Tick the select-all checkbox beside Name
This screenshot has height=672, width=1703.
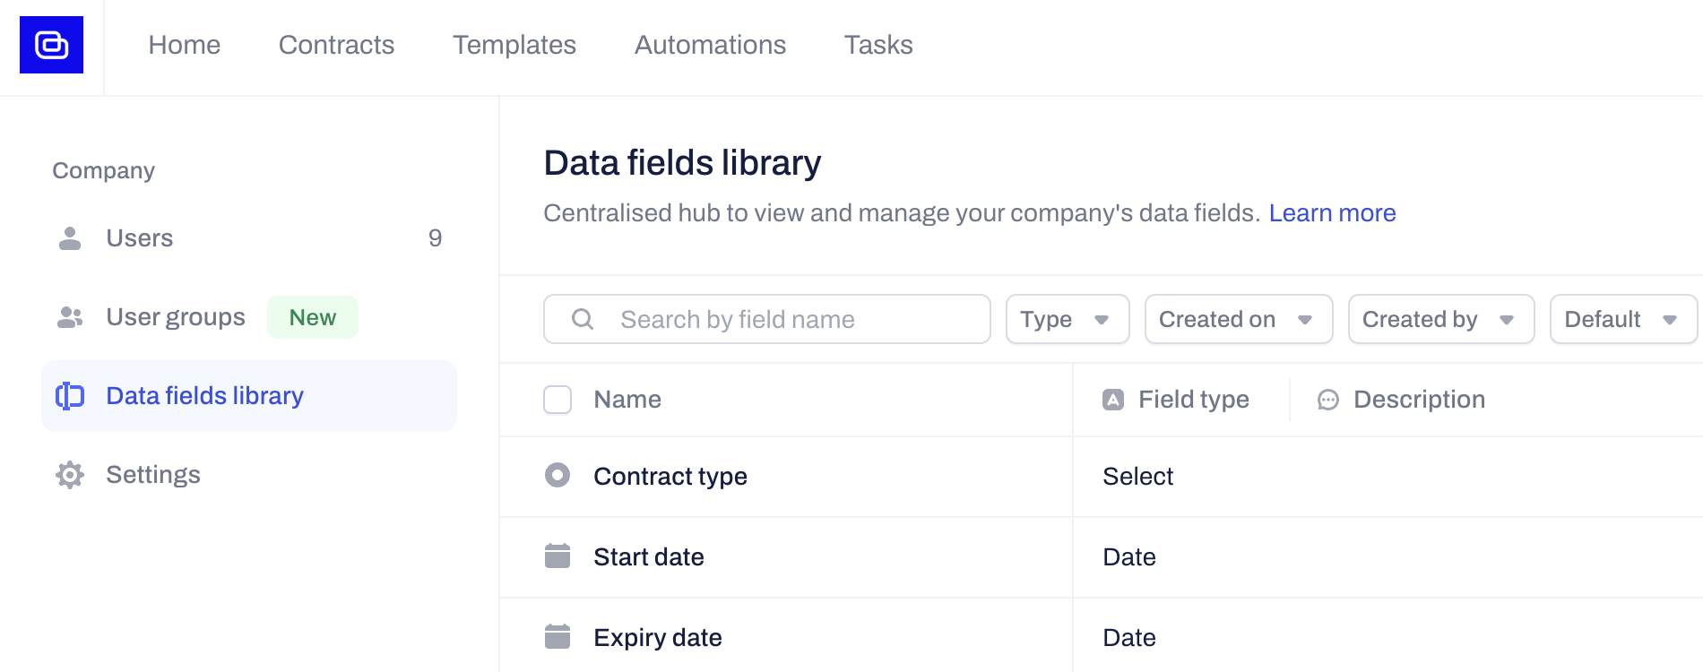coord(558,400)
